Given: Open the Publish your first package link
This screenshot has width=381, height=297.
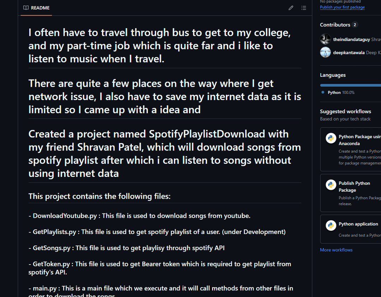Looking at the screenshot, I should click(342, 7).
